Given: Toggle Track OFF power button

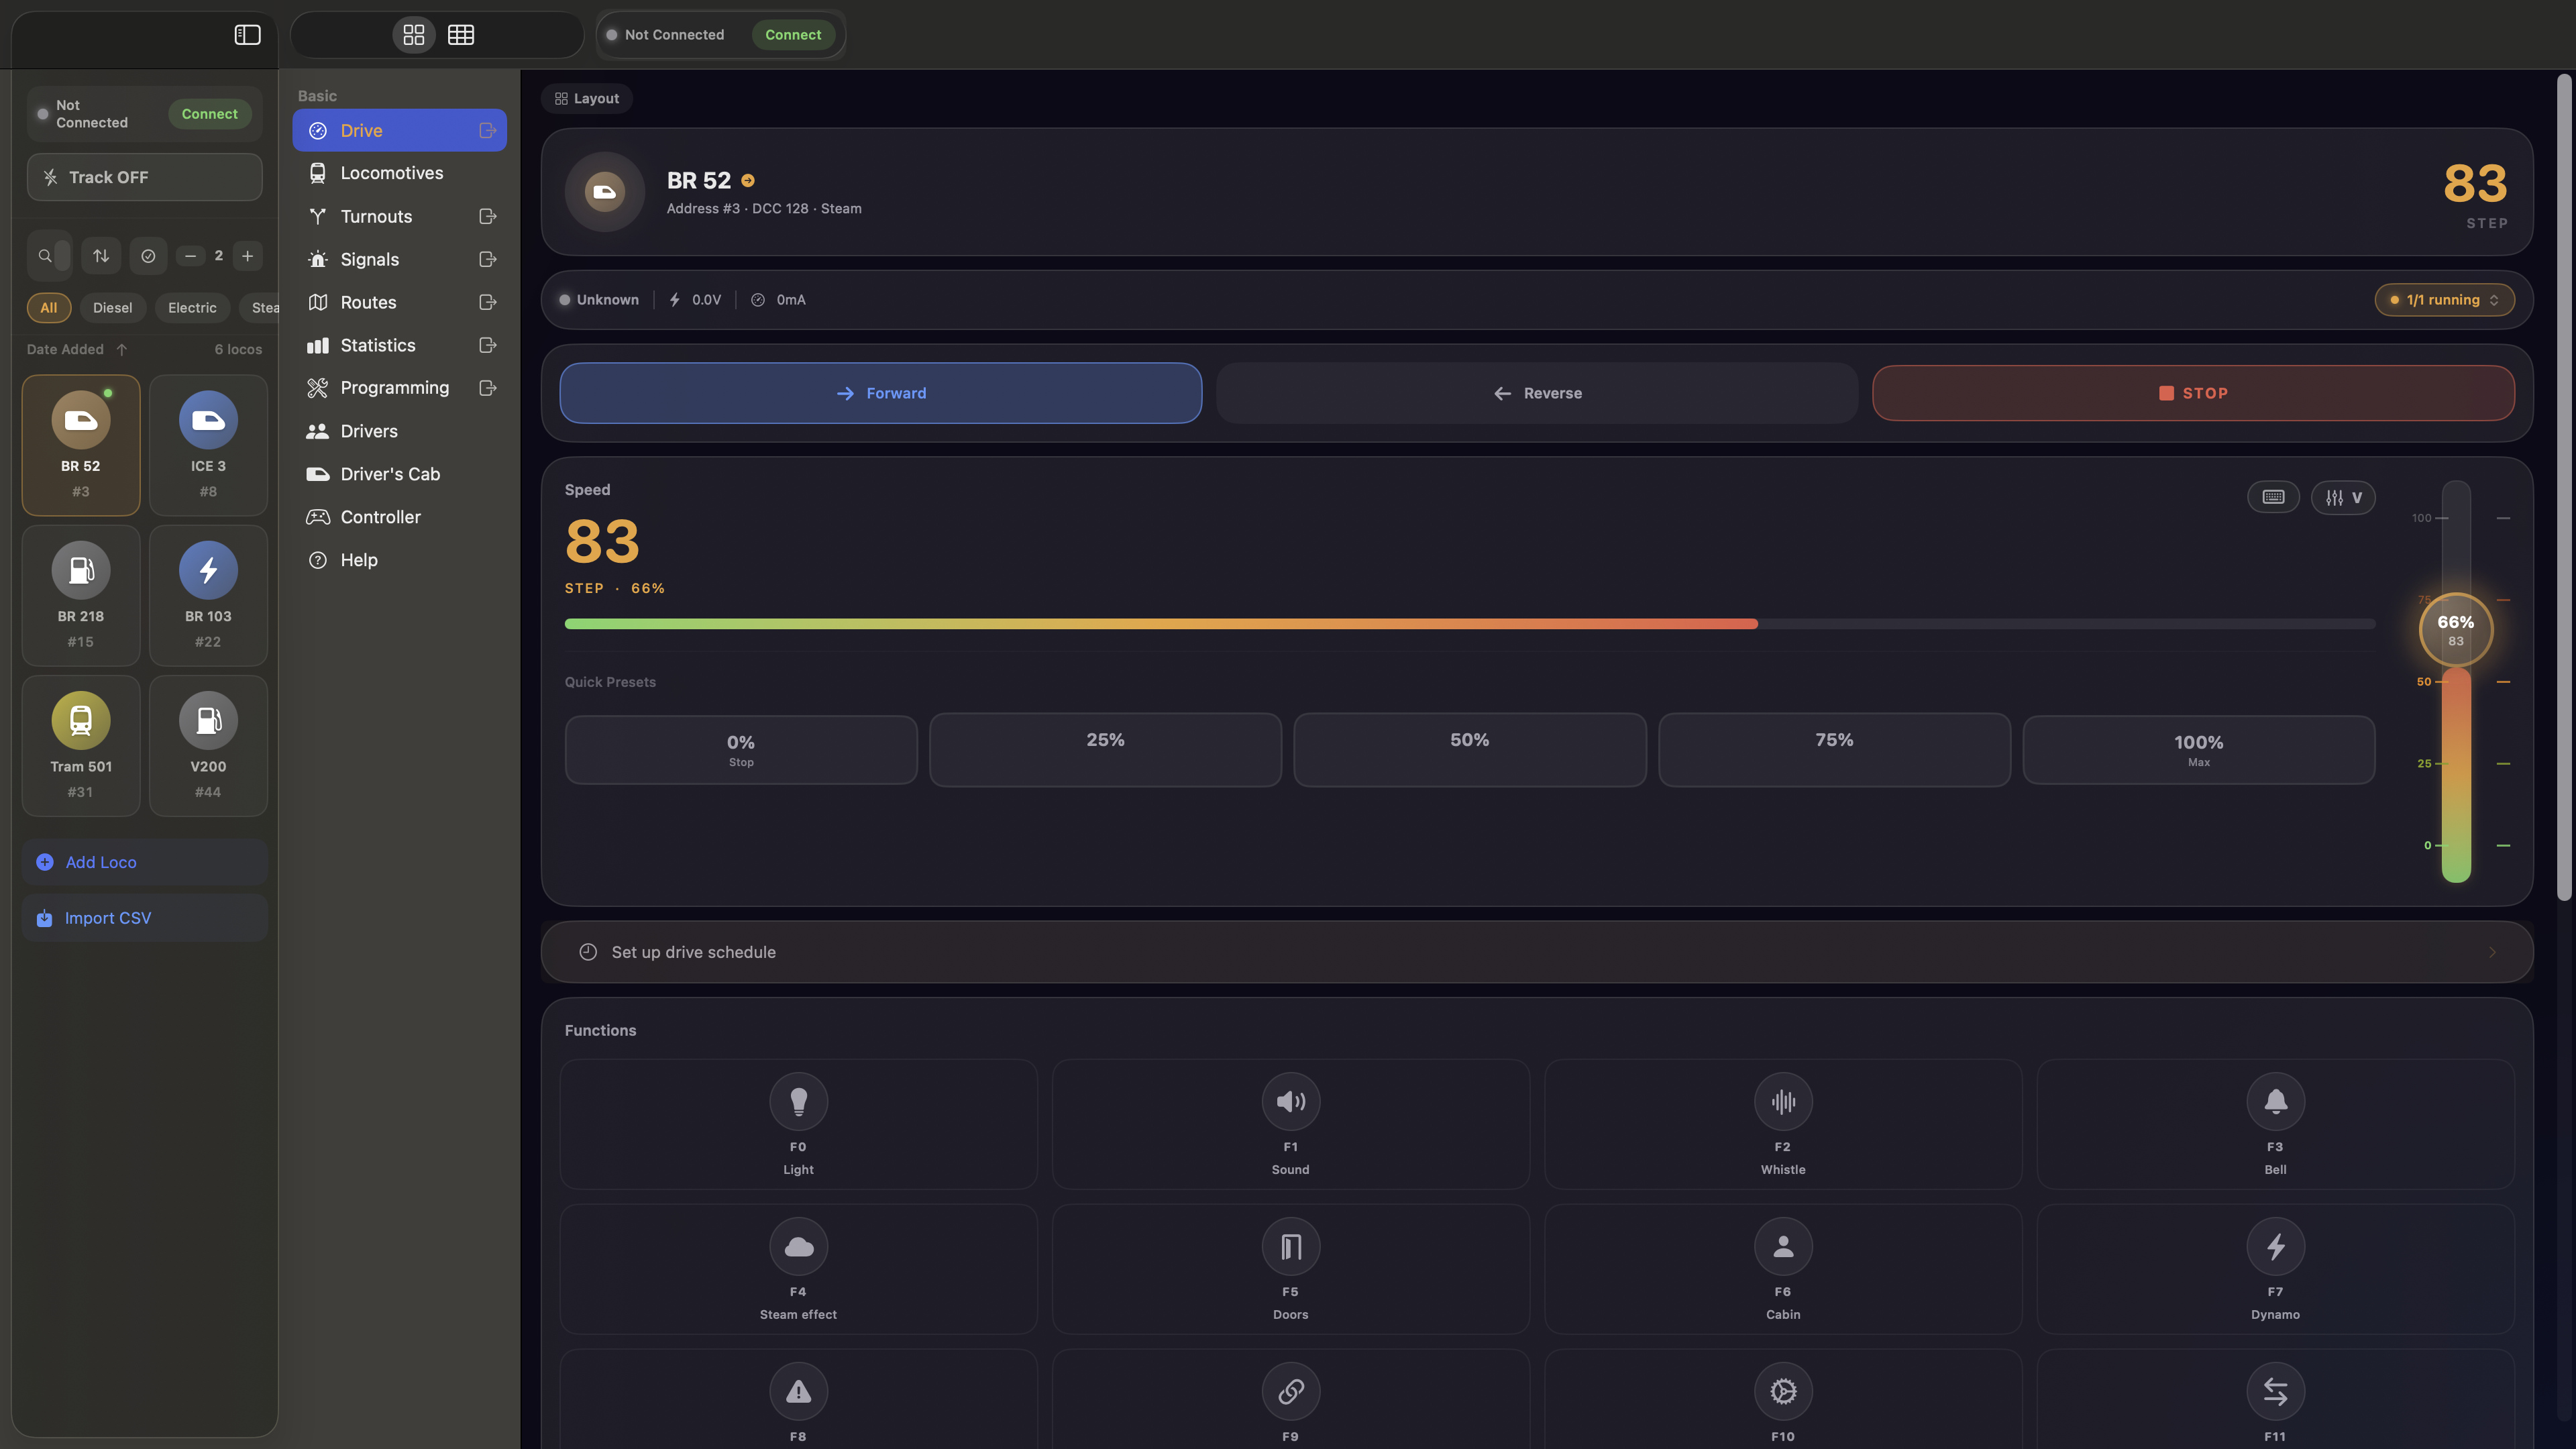Looking at the screenshot, I should tap(145, 177).
